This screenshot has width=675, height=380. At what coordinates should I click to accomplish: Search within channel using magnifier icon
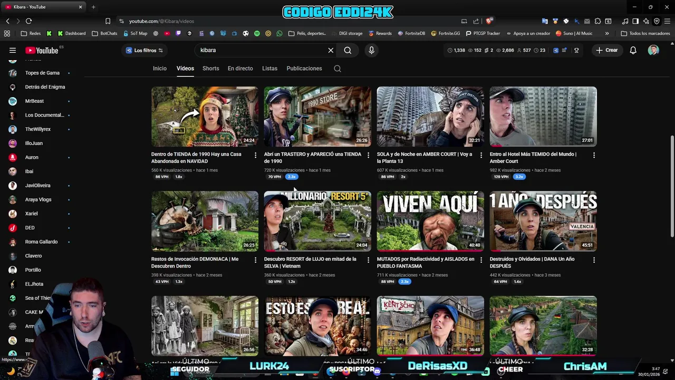pyautogui.click(x=337, y=69)
